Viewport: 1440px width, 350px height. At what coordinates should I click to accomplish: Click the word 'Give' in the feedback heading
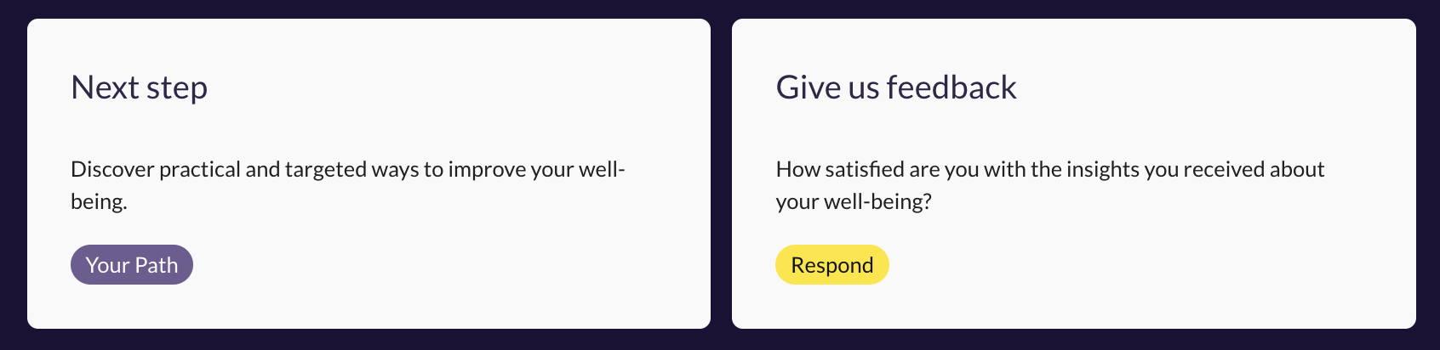(797, 87)
